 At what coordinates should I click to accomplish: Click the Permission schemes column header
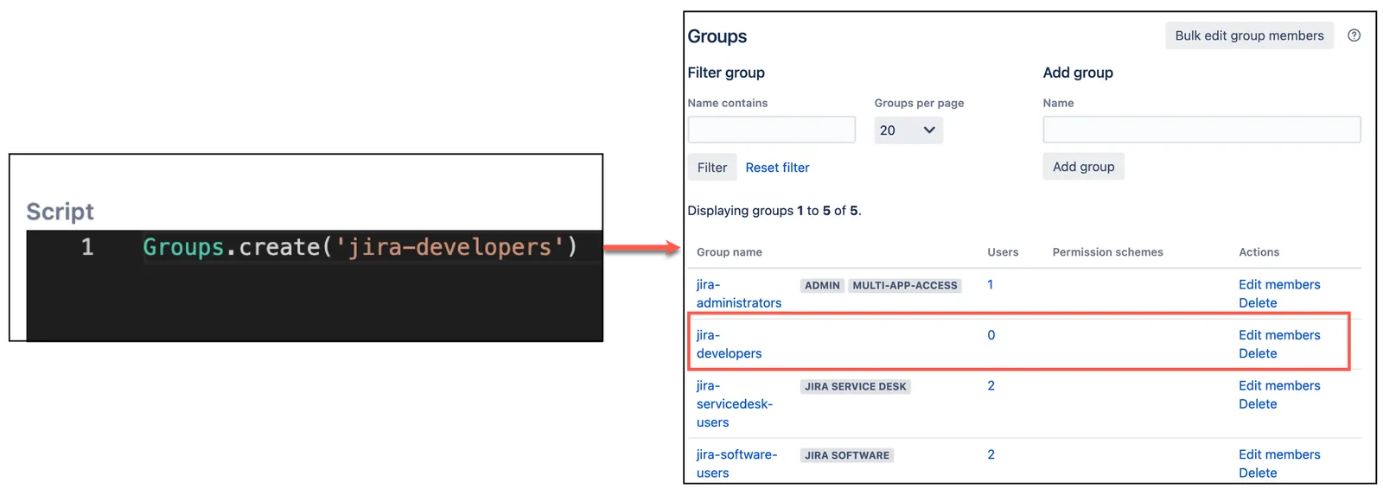click(x=1107, y=252)
